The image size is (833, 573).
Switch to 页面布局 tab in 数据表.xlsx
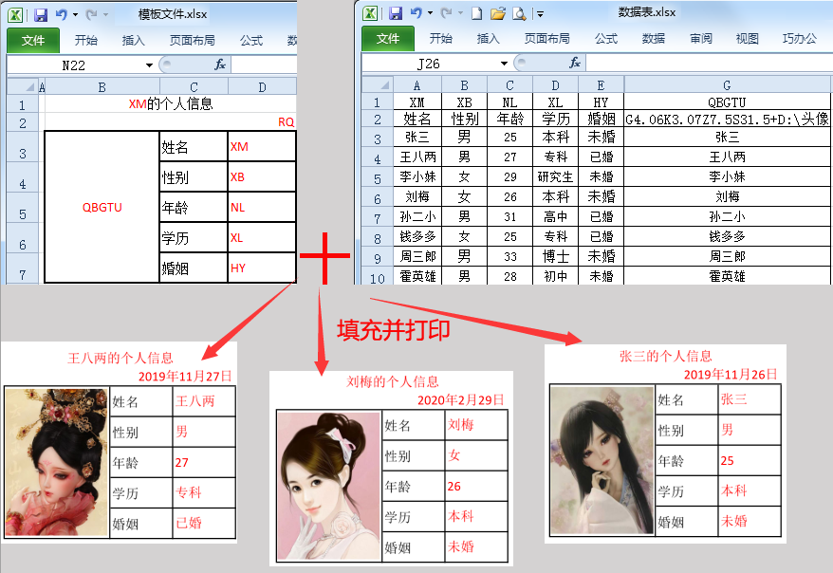coord(546,38)
